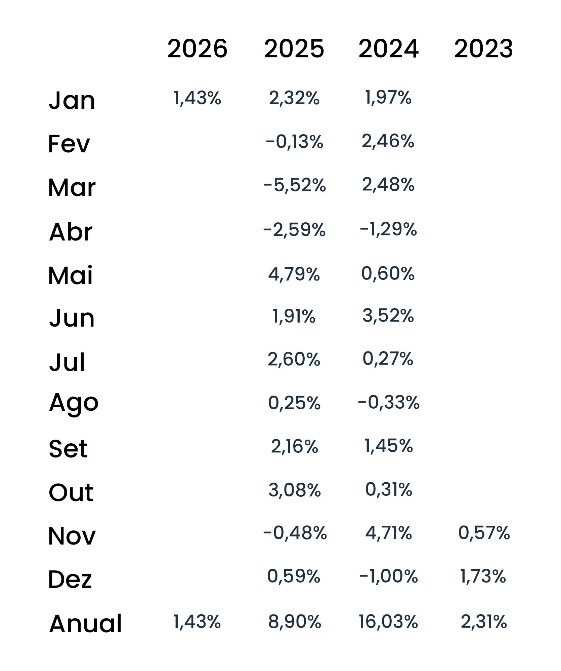
Task: Click the 2,31% annual 2023 total
Action: coord(483,622)
